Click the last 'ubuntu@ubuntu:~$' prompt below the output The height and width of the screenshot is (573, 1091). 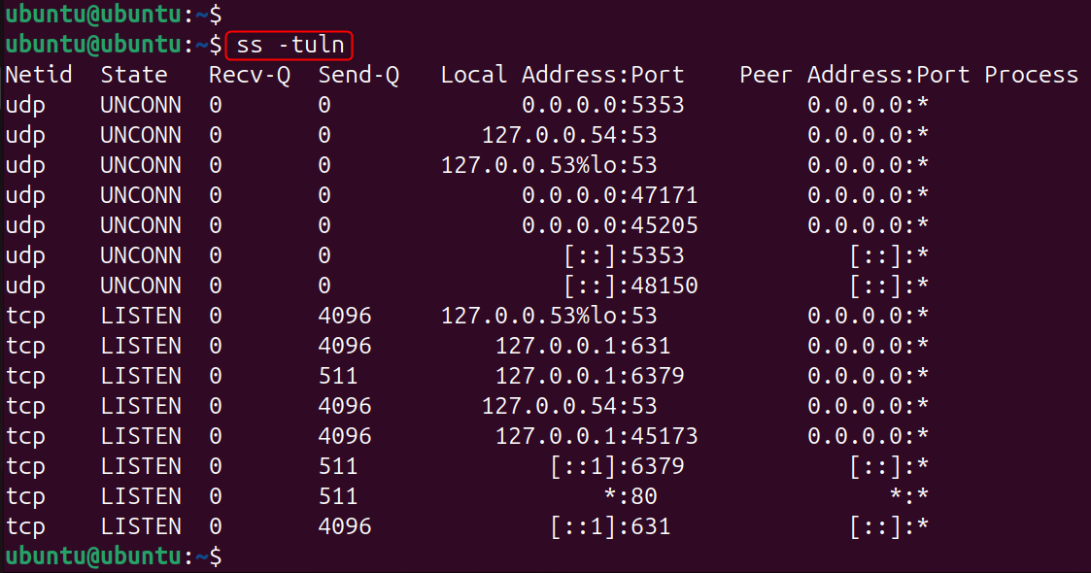pyautogui.click(x=114, y=556)
